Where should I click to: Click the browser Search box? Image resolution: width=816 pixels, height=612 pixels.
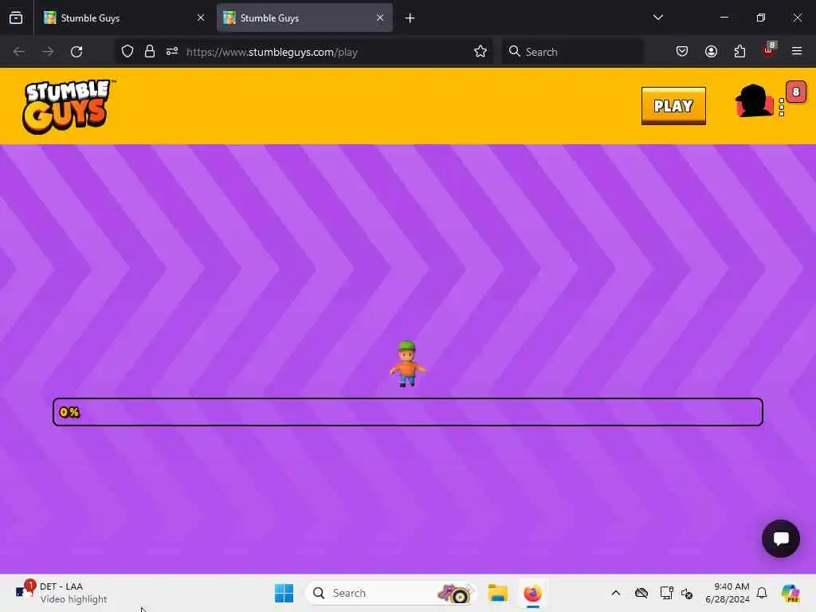(x=572, y=52)
